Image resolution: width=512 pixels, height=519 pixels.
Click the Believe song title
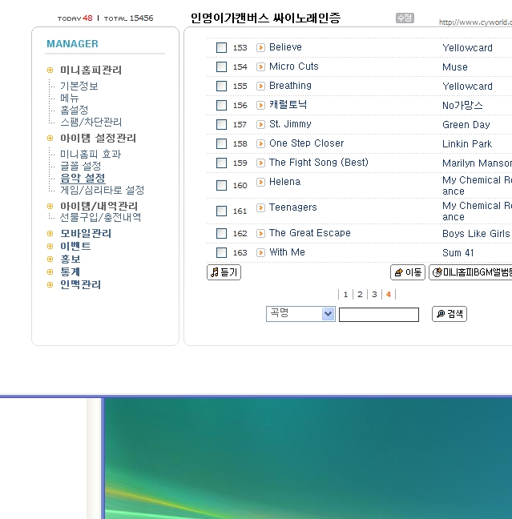[x=285, y=47]
